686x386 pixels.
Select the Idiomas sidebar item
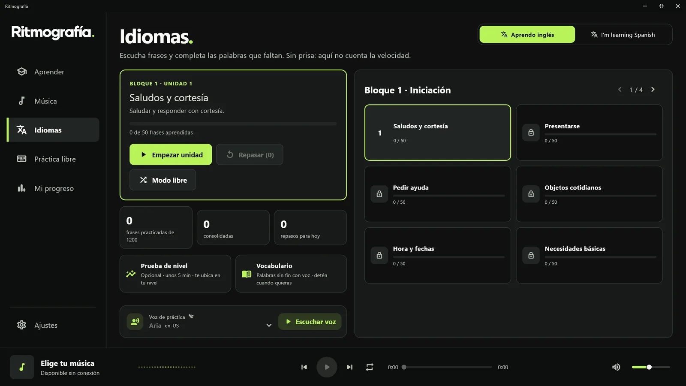[53, 130]
